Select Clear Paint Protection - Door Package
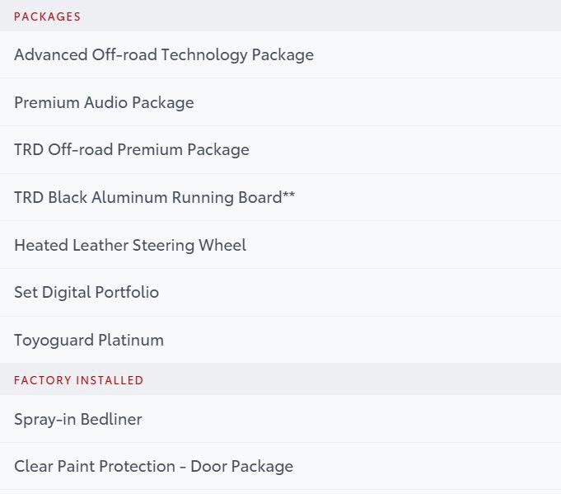Viewport: 561px width, 494px height. tap(153, 467)
